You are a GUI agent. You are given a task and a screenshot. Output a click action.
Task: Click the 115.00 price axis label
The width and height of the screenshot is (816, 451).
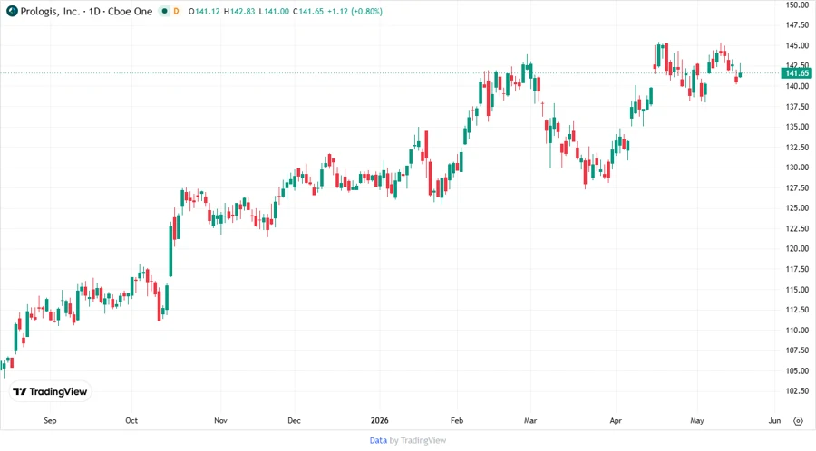point(797,290)
